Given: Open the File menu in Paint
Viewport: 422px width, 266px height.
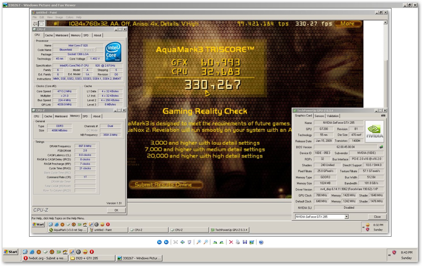Looking at the screenshot, I should (x=35, y=17).
